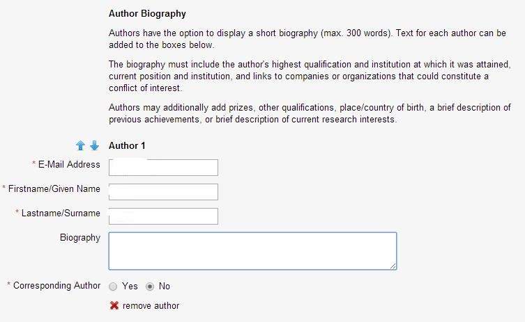Screen dimensions: 525x322
Task: Click the Author Biography heading
Action: click(148, 13)
